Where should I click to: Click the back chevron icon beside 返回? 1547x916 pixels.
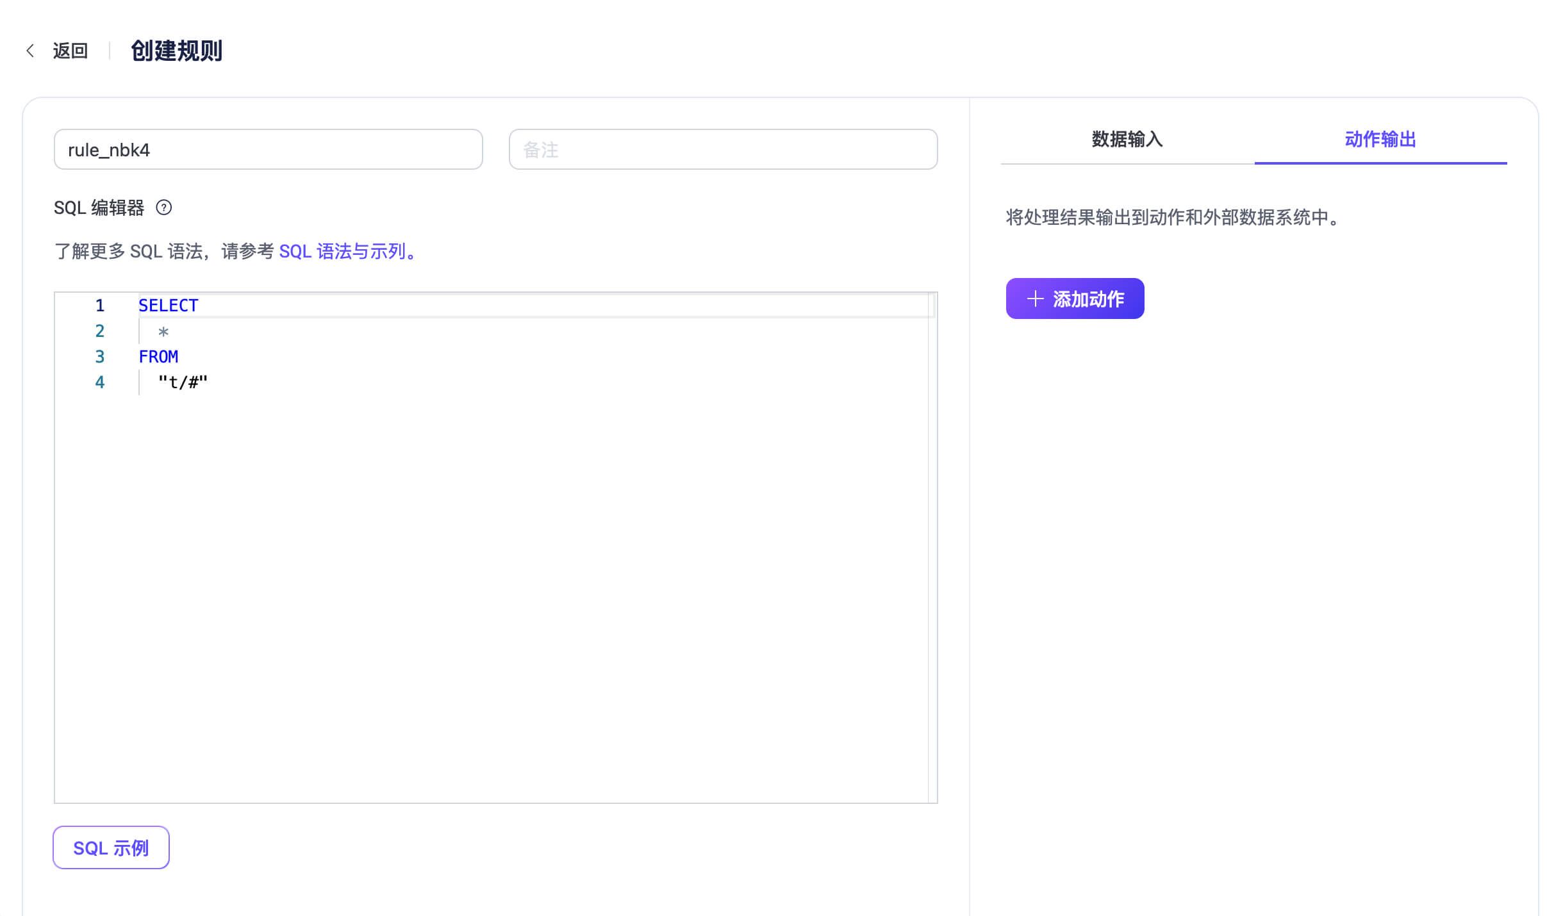pyautogui.click(x=31, y=51)
